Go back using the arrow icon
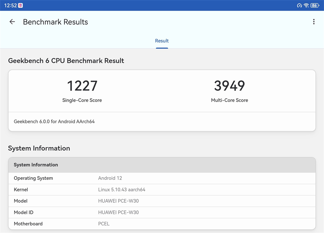324x233 pixels. click(12, 22)
